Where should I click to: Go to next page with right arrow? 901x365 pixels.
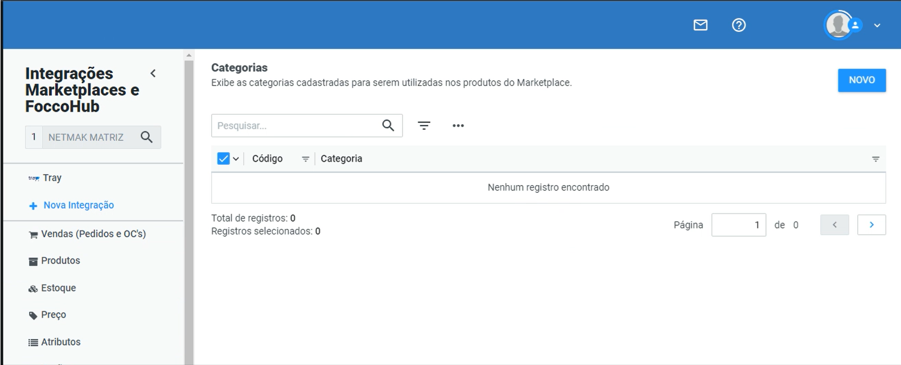(x=871, y=225)
